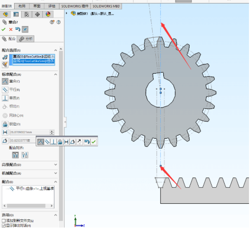This screenshot has width=250, height=228.
Task: Collapse the 配合选择 section
Action: point(55,50)
